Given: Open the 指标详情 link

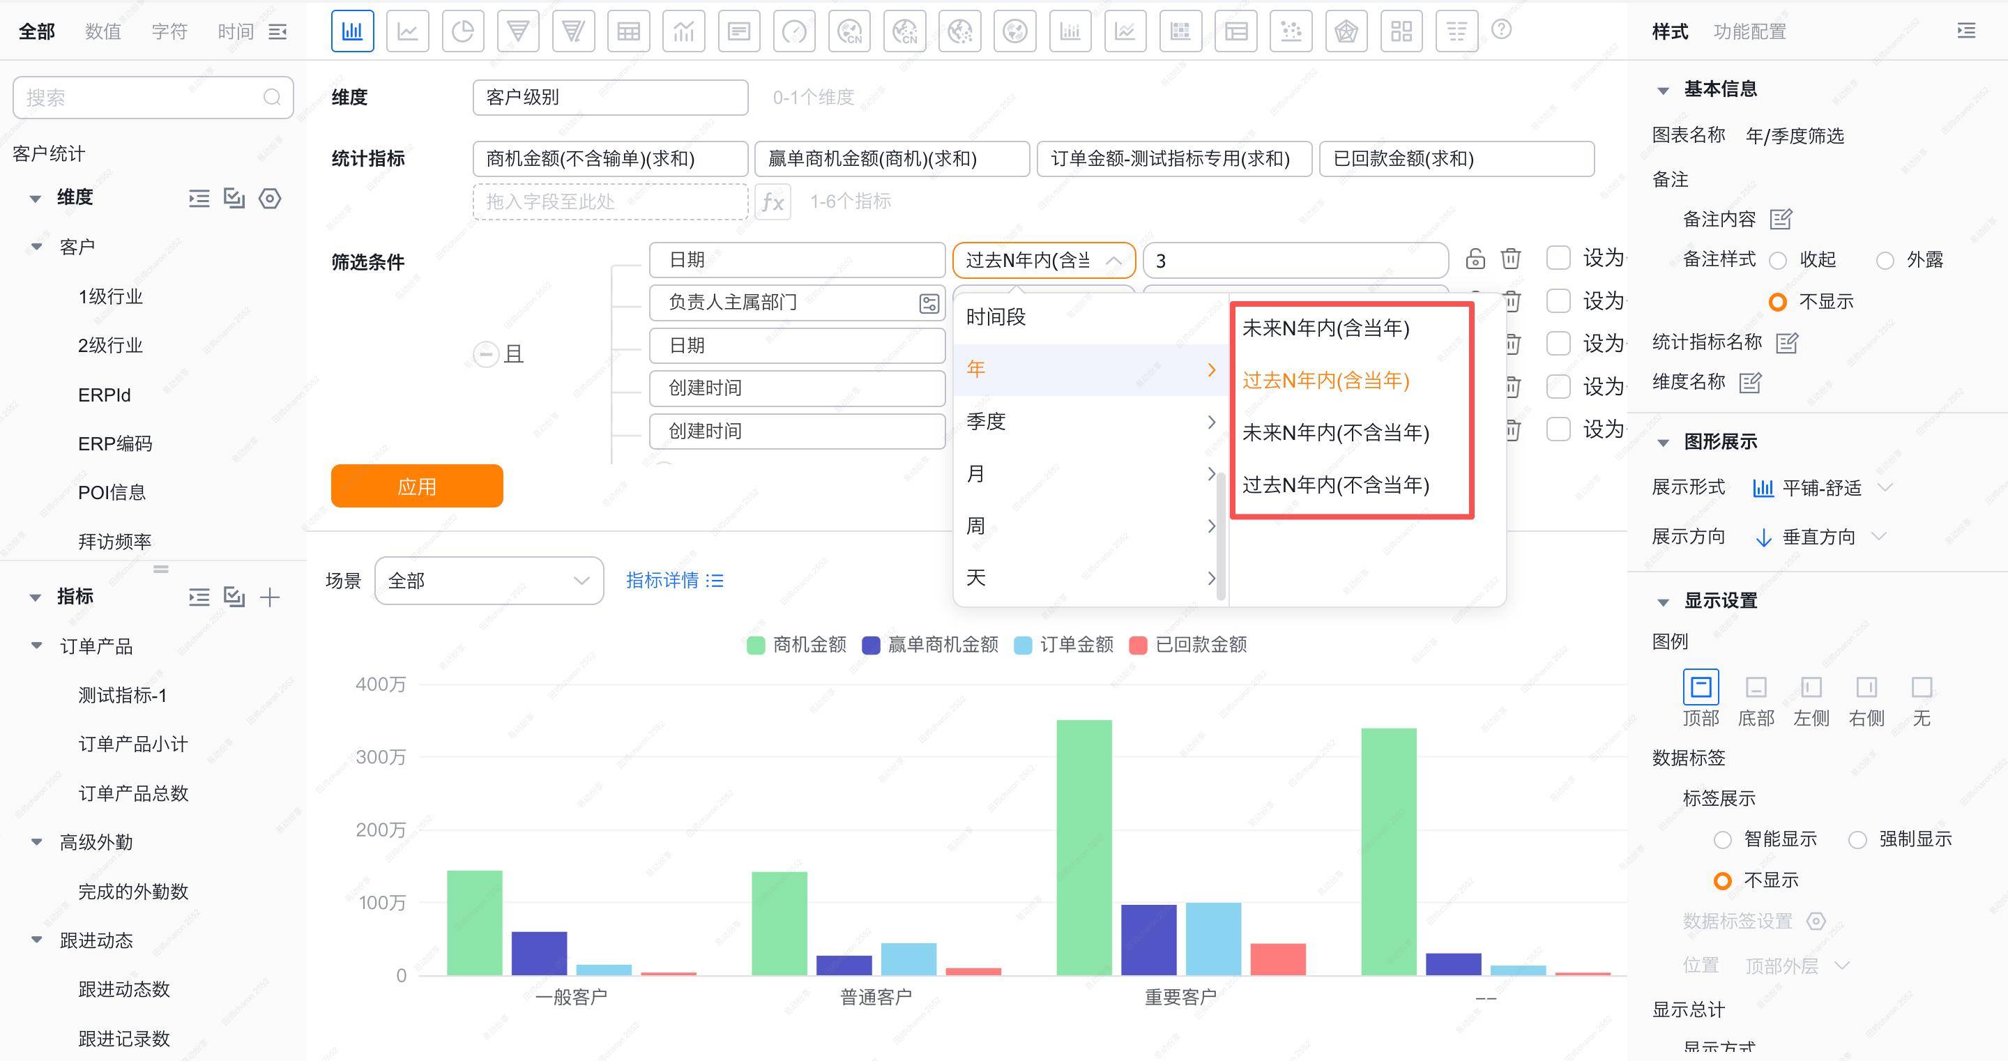Looking at the screenshot, I should pos(674,580).
